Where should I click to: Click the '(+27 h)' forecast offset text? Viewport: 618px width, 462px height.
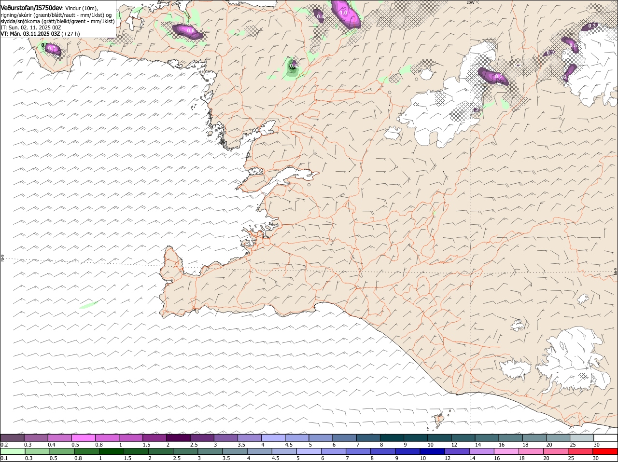pos(70,34)
